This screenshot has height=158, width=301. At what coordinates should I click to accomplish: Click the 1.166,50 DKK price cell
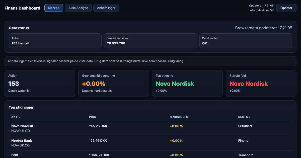(x=99, y=155)
